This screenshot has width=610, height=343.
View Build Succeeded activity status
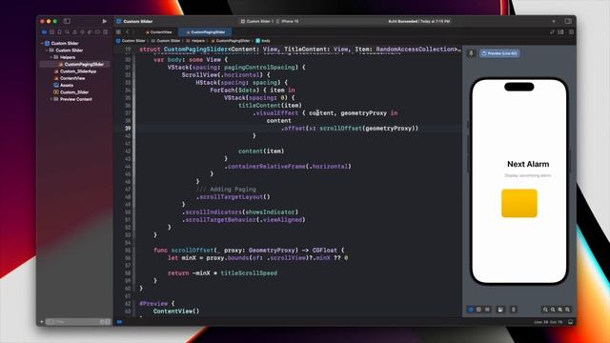[419, 21]
